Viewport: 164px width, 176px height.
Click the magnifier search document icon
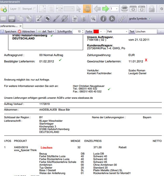point(93,19)
